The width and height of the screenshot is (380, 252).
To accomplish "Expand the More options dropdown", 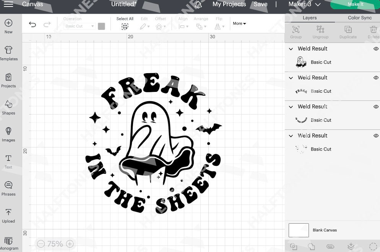I will 239,23.
